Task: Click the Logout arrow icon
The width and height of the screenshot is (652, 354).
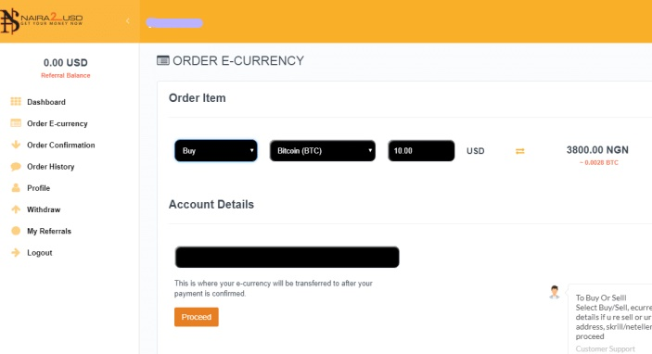Action: [16, 252]
